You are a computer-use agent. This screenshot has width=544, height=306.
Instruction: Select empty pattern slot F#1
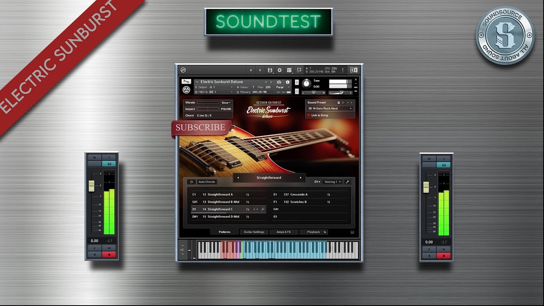click(309, 209)
